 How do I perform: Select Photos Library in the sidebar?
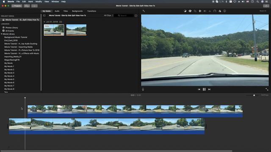(11, 27)
